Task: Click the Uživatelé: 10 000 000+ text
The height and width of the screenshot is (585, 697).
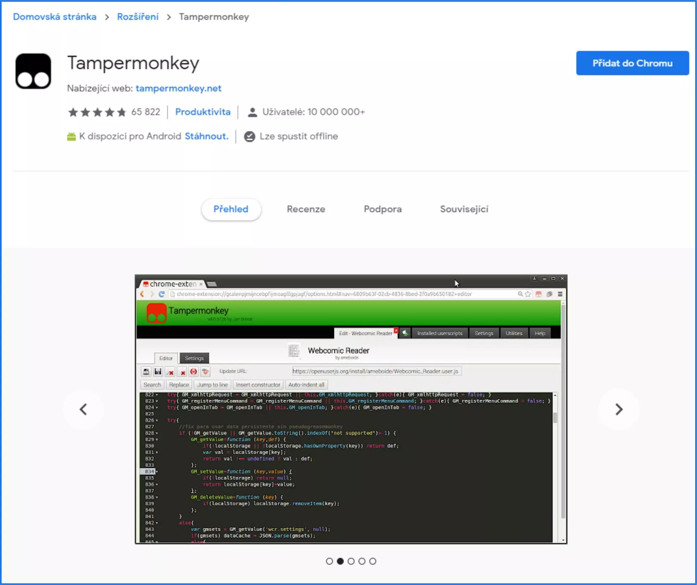Action: pos(314,112)
